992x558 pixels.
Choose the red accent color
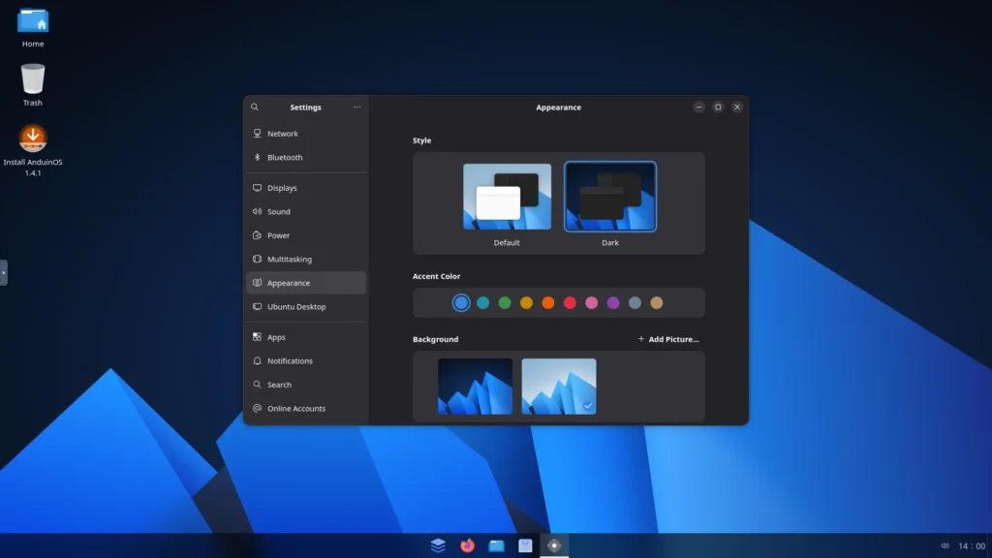[570, 303]
